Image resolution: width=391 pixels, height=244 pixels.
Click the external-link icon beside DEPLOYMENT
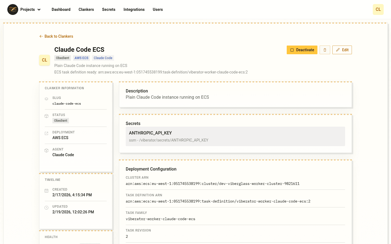pyautogui.click(x=46, y=133)
